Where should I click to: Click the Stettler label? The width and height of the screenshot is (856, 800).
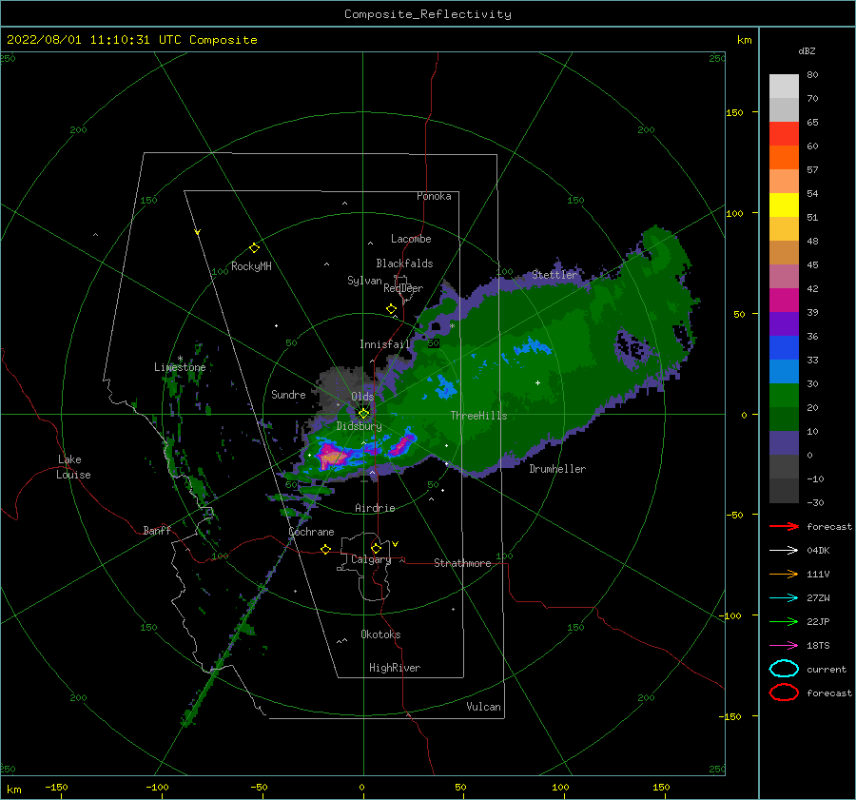pyautogui.click(x=554, y=275)
